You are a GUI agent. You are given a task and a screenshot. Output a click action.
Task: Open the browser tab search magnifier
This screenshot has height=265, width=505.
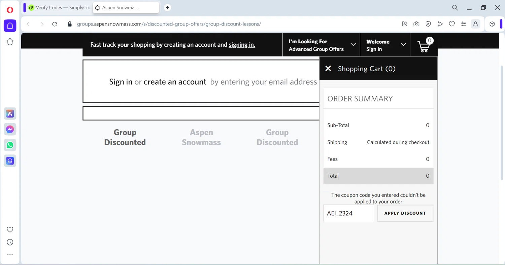click(455, 8)
